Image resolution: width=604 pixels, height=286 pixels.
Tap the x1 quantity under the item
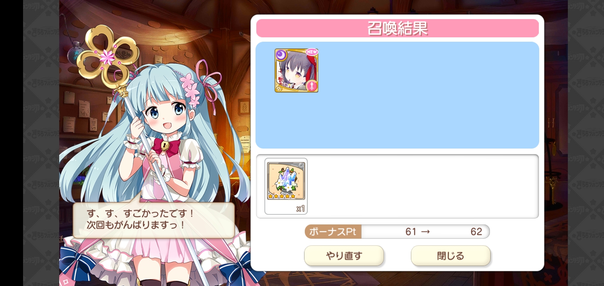tap(300, 209)
